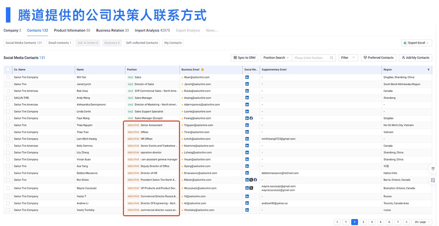This screenshot has width=439, height=226.
Task: Switch to the Business Relation tab
Action: point(113,31)
